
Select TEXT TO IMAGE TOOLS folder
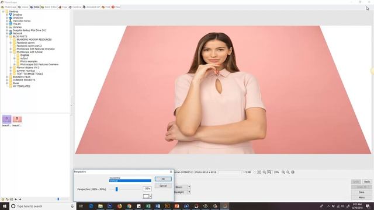30,74
